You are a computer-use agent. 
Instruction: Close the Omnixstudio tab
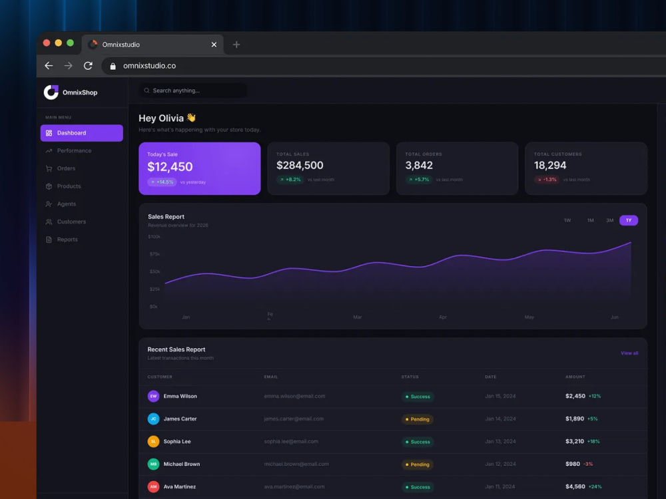pos(214,45)
